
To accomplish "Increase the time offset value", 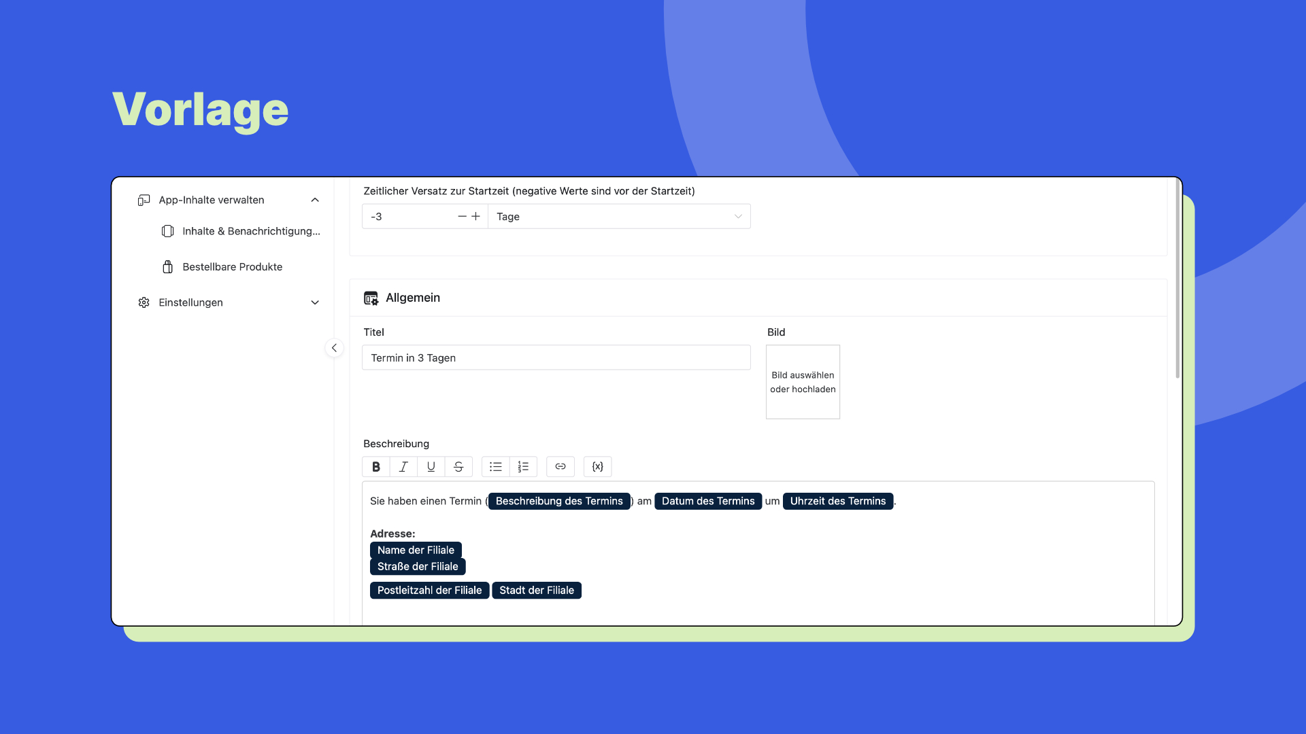I will pos(476,216).
